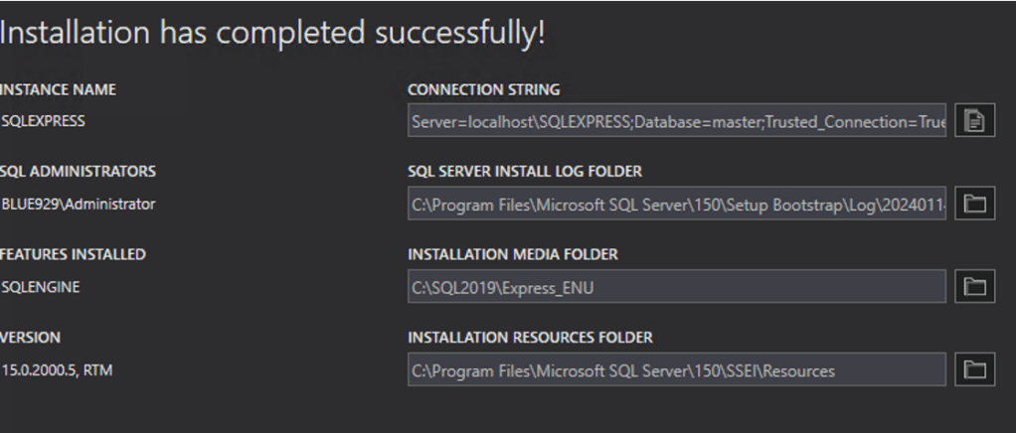Viewport: 1016px width, 433px height.
Task: Click the 15.0.2000.5, RTM version text
Action: (62, 370)
